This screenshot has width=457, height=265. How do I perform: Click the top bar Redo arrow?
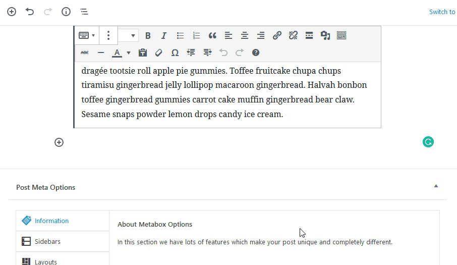tap(48, 12)
